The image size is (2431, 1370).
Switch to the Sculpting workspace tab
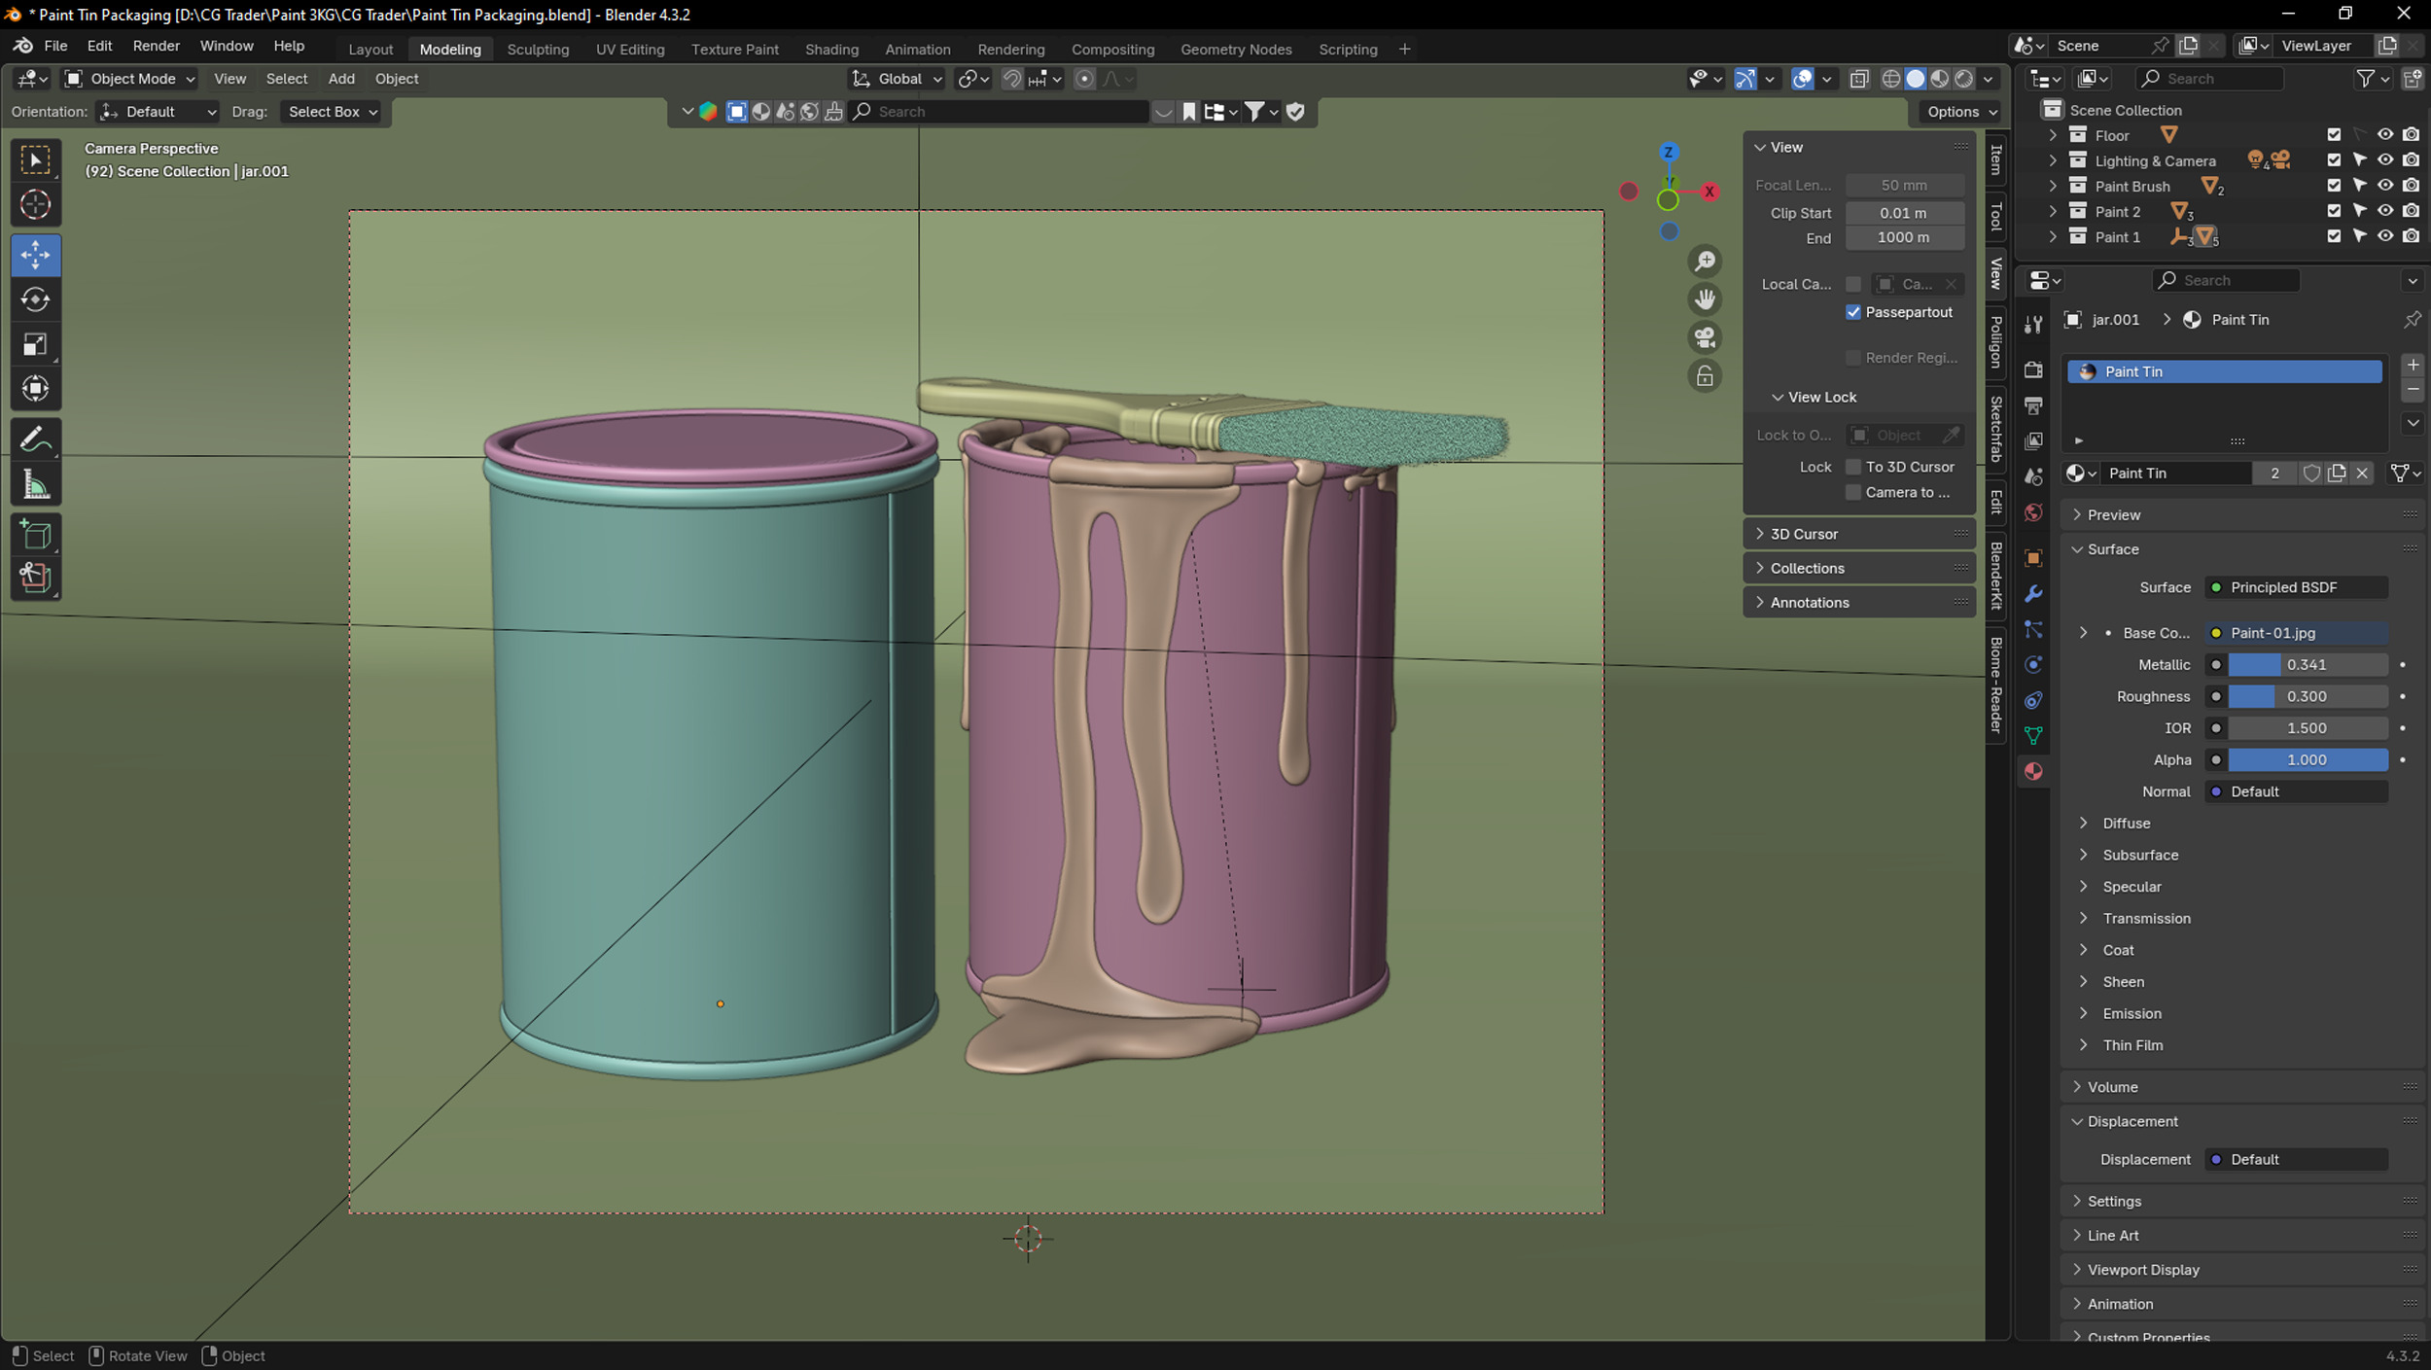538,49
